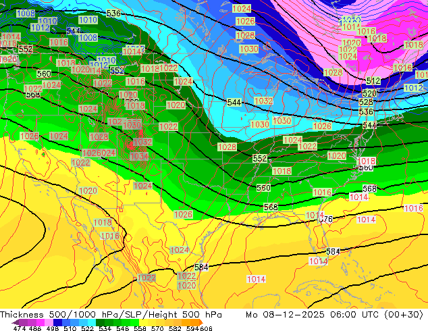Click the 1026 label near the bottom yellow-green boundary

(x=183, y=214)
